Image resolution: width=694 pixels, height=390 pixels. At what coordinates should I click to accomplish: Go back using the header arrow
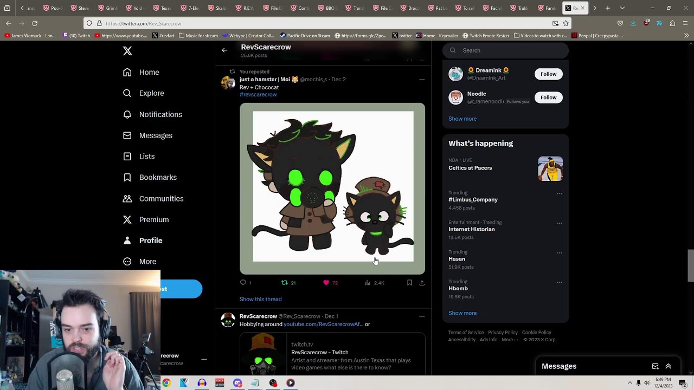224,50
